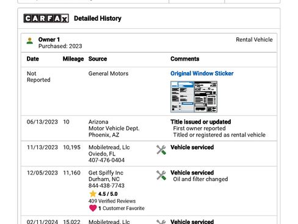Click the phone number 844-438-7743
This screenshot has height=224, width=298.
[x=106, y=185]
